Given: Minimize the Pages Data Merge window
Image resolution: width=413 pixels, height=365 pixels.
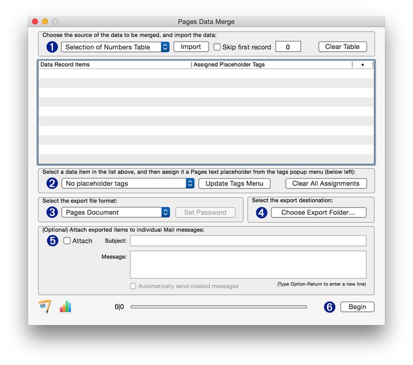Looking at the screenshot, I should click(45, 21).
